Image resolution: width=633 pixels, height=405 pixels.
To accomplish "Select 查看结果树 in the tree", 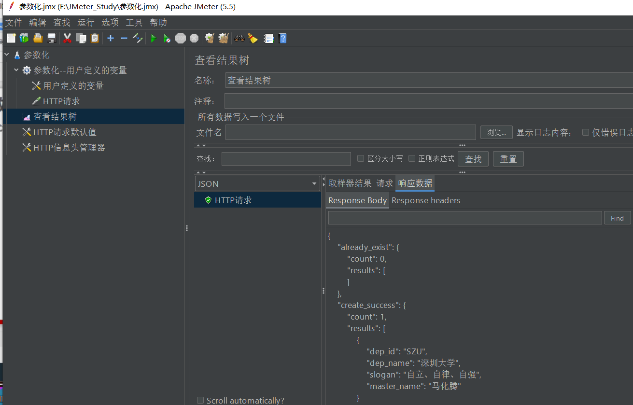I will [x=55, y=117].
